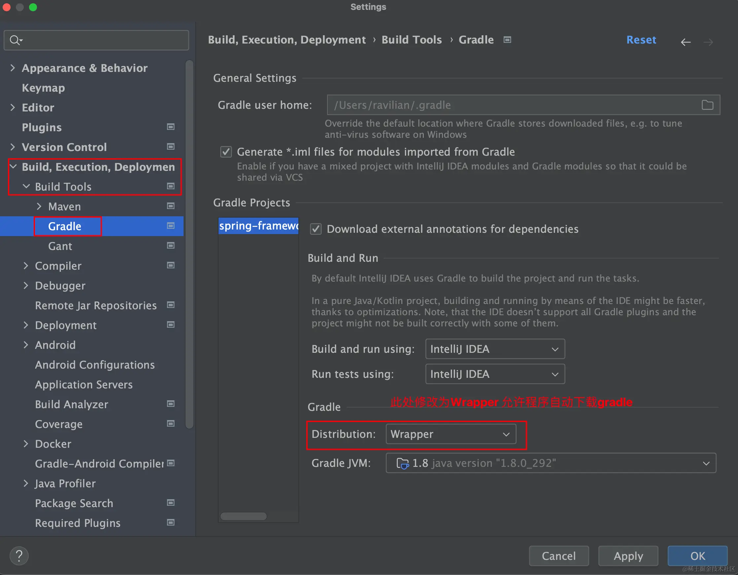Click project-level icon beside the Gradle breadcrumb
The height and width of the screenshot is (575, 738).
[x=507, y=40]
